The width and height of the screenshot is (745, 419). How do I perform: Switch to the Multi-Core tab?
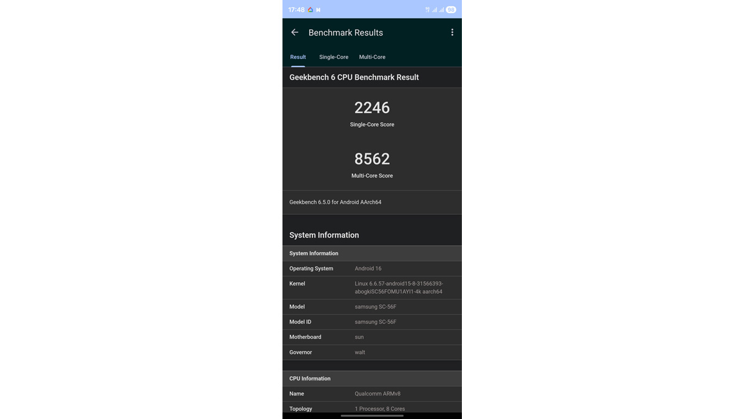coord(372,57)
